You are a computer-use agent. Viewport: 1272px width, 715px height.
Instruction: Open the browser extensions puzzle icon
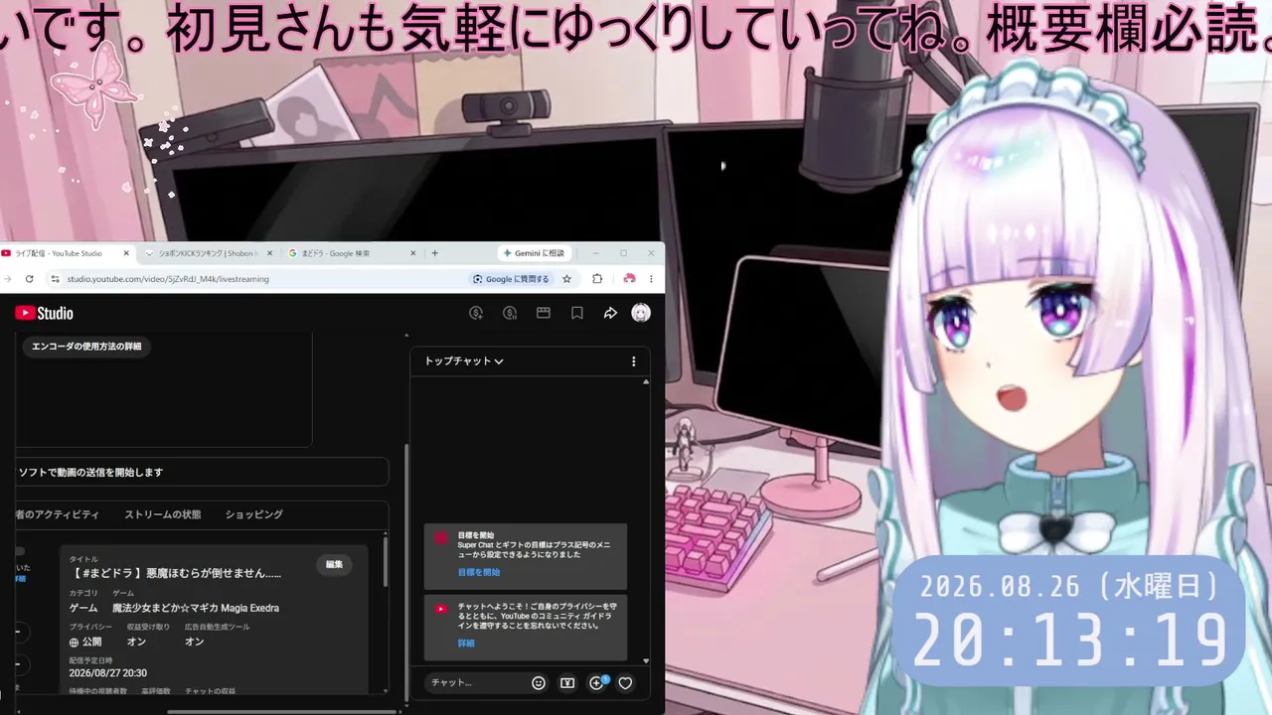[x=597, y=279]
